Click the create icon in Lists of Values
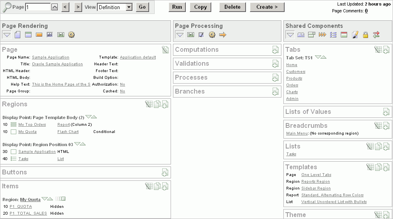Image resolution: width=393 pixels, height=219 pixels. [386, 112]
